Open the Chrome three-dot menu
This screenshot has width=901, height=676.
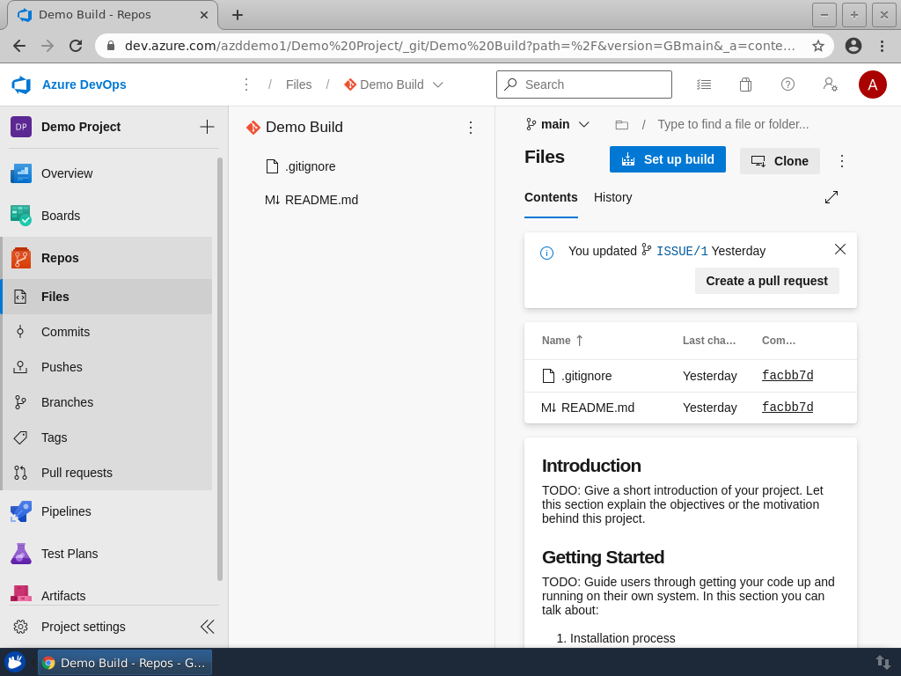point(882,46)
